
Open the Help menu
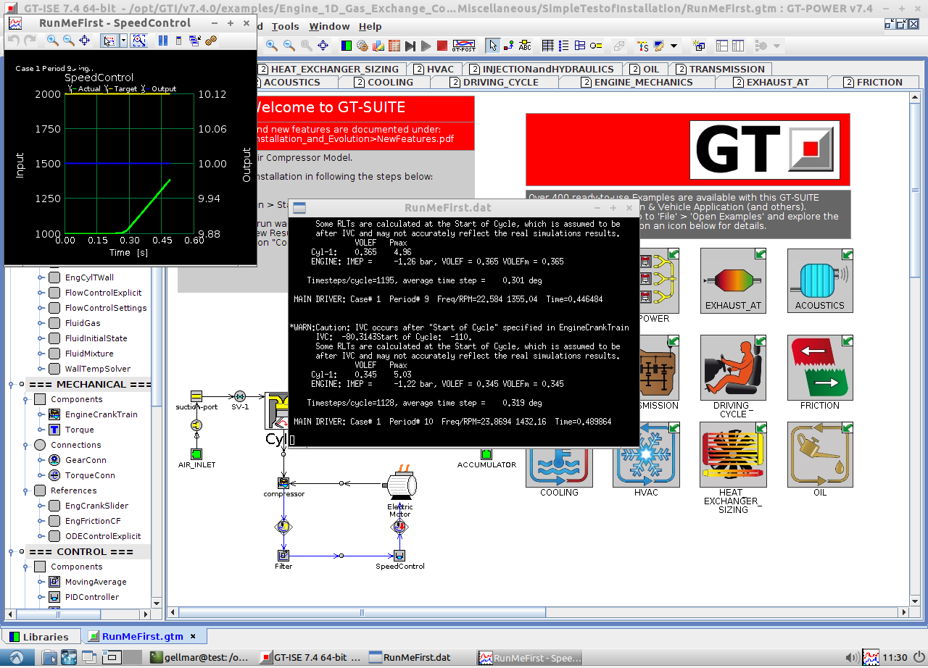[370, 26]
